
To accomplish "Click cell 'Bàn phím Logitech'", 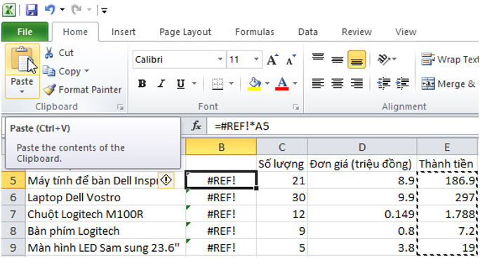I will [x=105, y=231].
